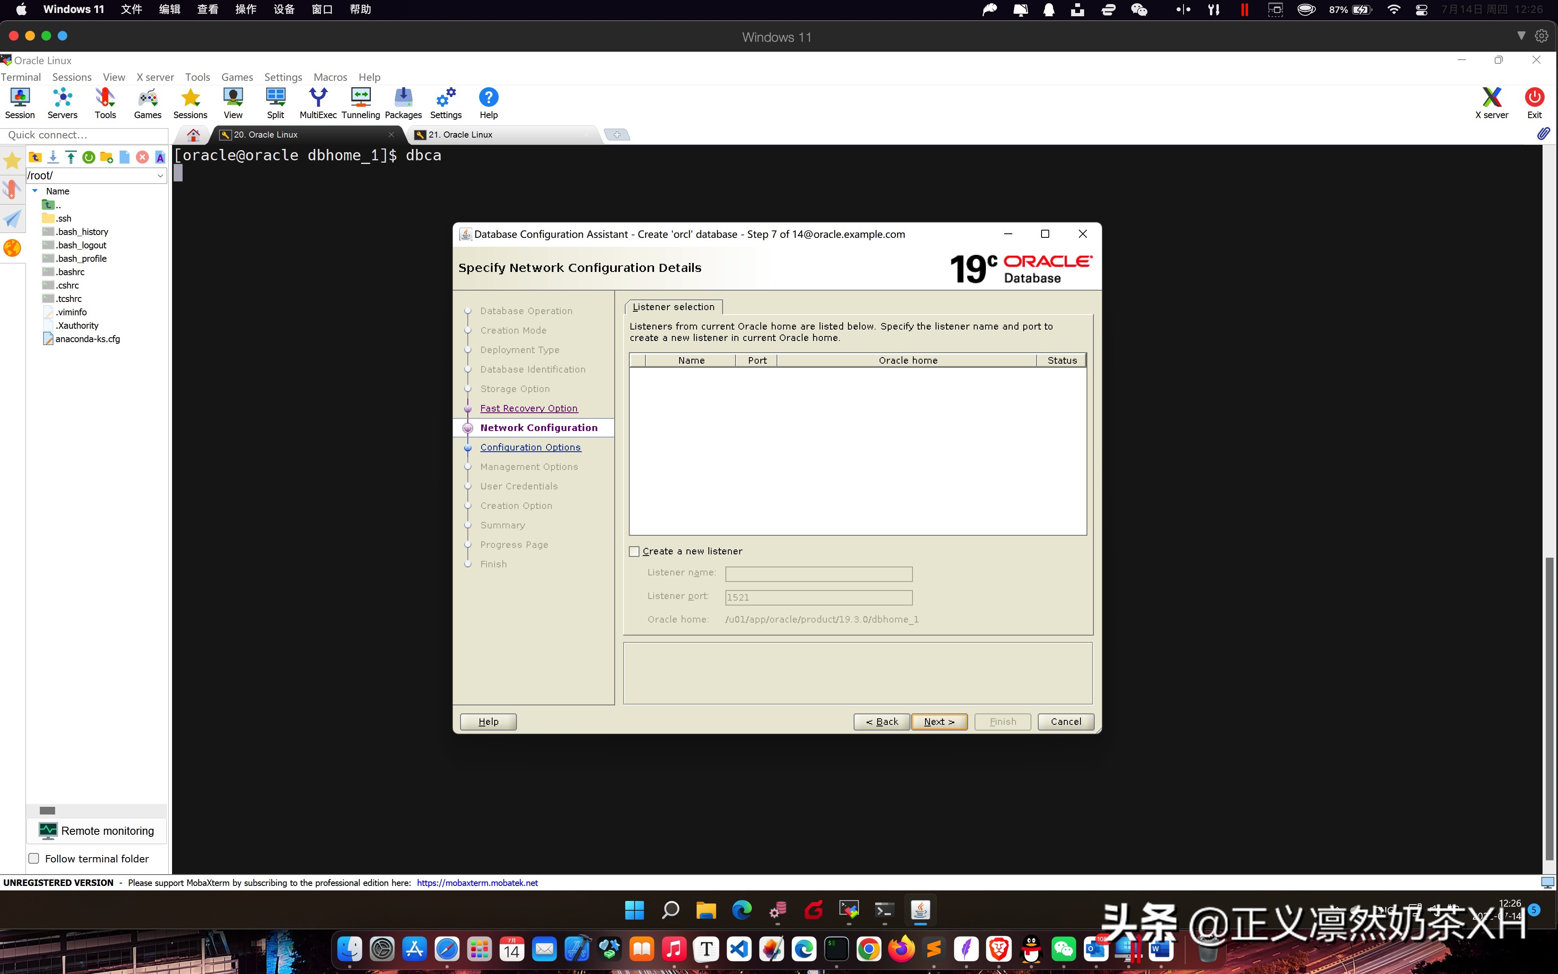Screen dimensions: 1558x974
Task: Open the Servers panel
Action: [x=62, y=103]
